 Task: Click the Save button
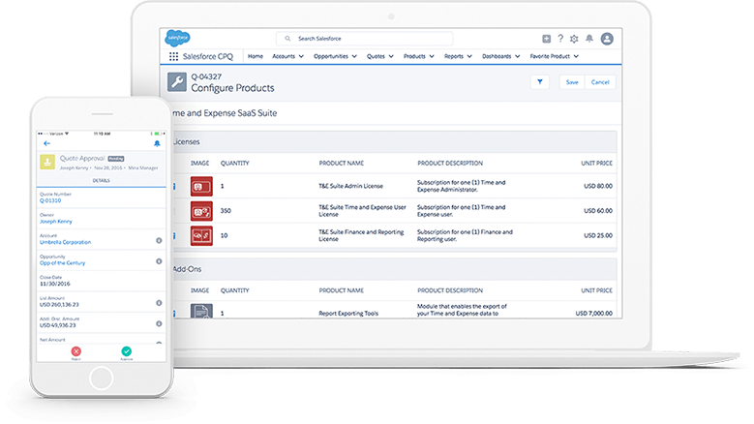[572, 82]
